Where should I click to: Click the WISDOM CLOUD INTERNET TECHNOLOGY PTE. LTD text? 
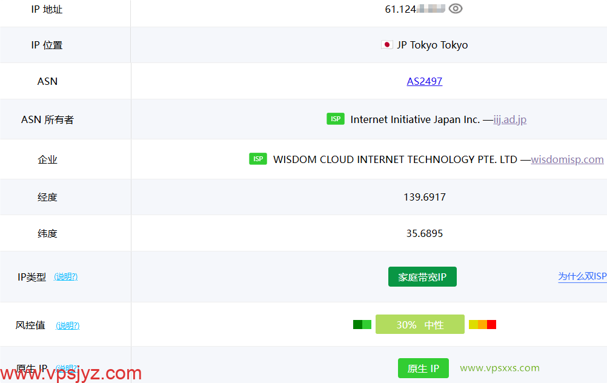395,159
